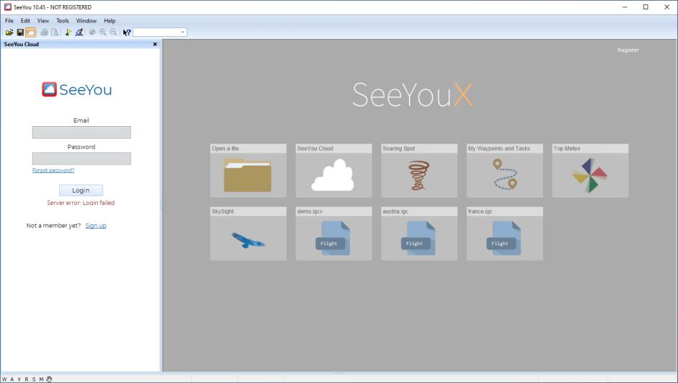Open the france.igc flight tile
This screenshot has width=678, height=383.
(x=505, y=234)
